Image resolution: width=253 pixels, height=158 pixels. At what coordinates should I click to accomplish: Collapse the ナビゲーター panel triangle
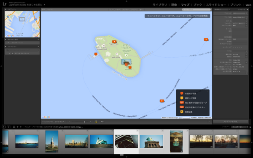[x=6, y=9]
